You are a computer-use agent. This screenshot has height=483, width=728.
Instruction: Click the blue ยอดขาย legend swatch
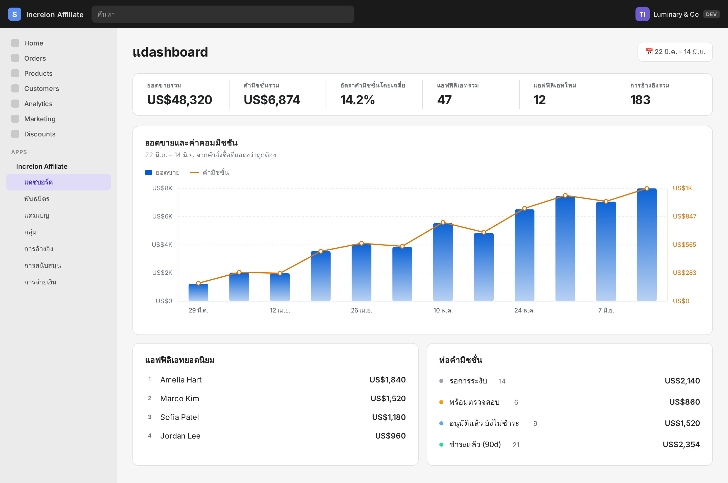149,173
